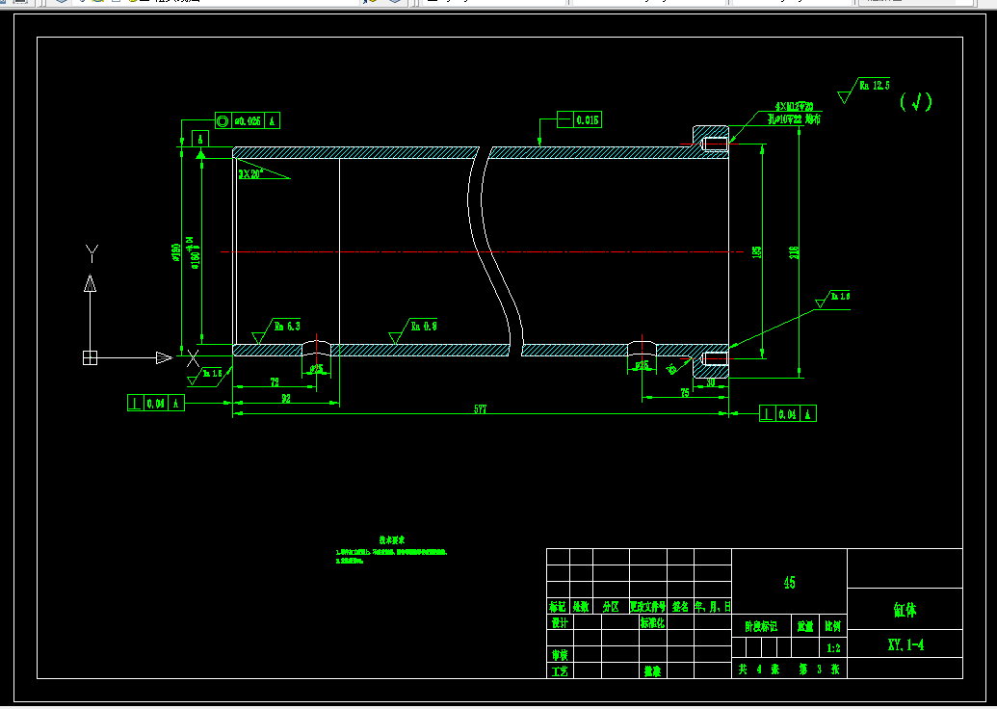Click the parenthesized checkmark roughness symbol
The height and width of the screenshot is (709, 997).
point(916,102)
